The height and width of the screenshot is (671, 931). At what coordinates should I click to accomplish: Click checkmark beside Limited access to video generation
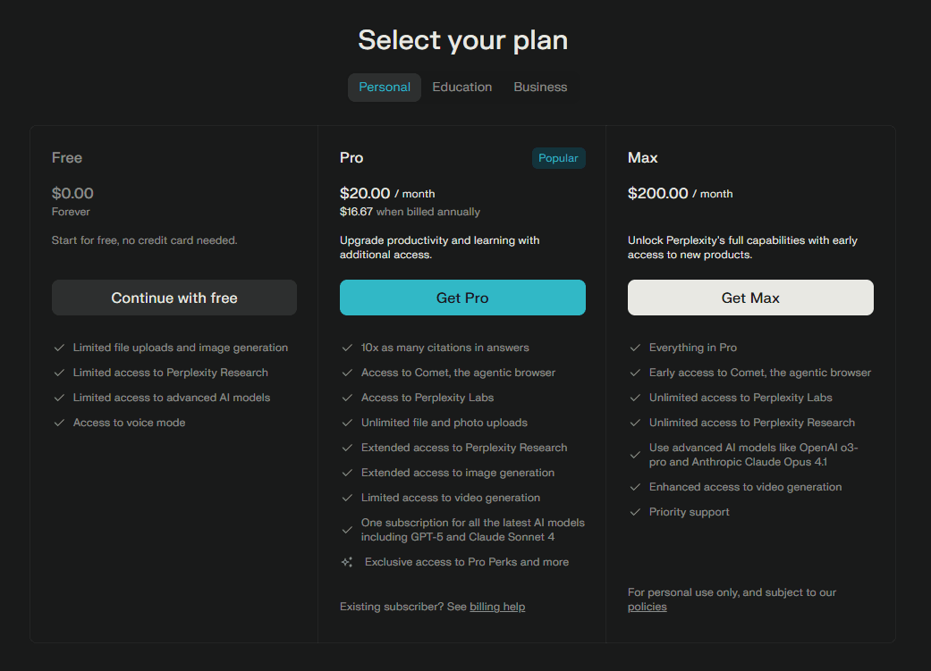point(347,498)
